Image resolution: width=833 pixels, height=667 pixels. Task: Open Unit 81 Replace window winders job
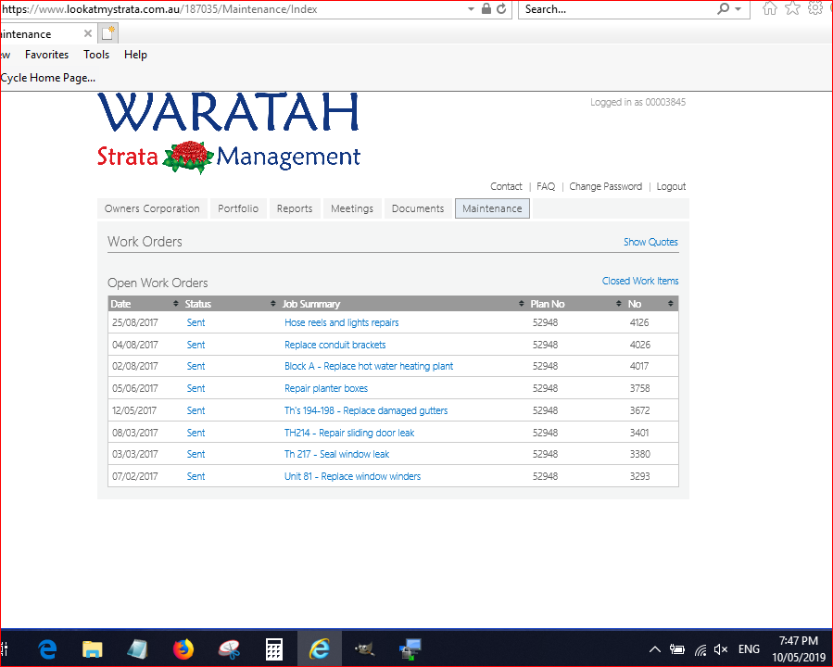pyautogui.click(x=352, y=476)
